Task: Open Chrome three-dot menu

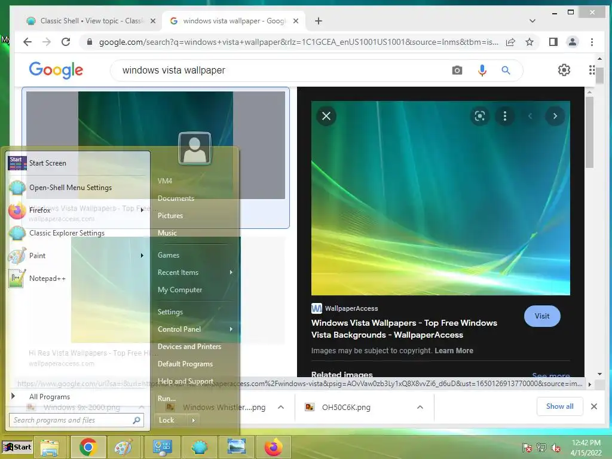Action: 592,42
